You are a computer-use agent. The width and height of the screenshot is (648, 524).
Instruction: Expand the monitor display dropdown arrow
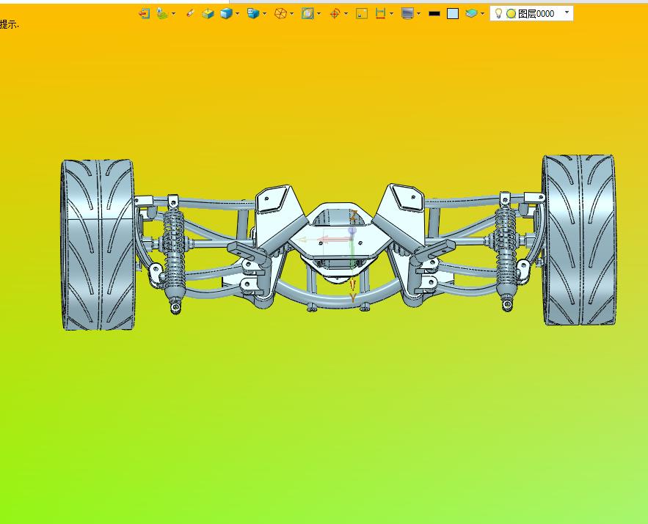(x=418, y=14)
